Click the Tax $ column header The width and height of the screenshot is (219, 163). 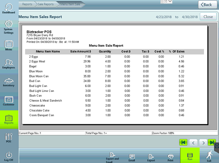tap(145, 51)
